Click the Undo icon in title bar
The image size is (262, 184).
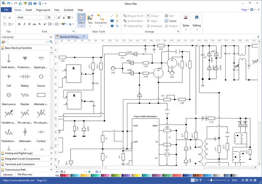(x=9, y=3)
